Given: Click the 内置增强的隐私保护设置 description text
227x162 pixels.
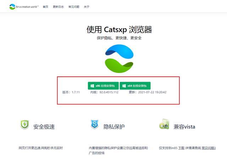Looking at the screenshot, I should [x=118, y=150].
